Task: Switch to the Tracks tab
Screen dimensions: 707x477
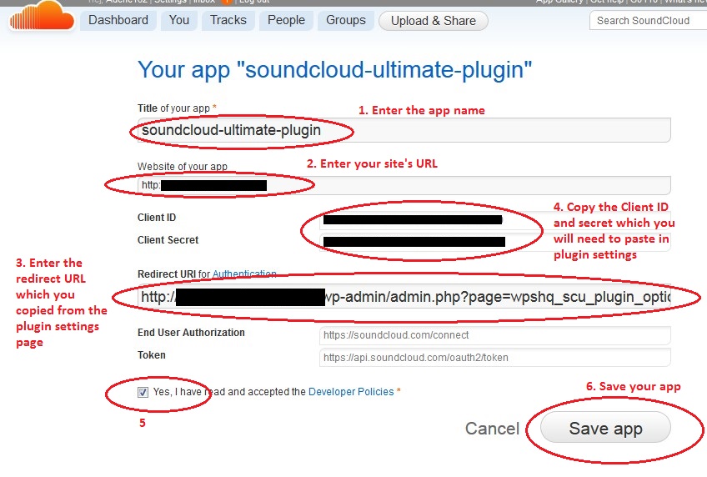Action: point(228,20)
